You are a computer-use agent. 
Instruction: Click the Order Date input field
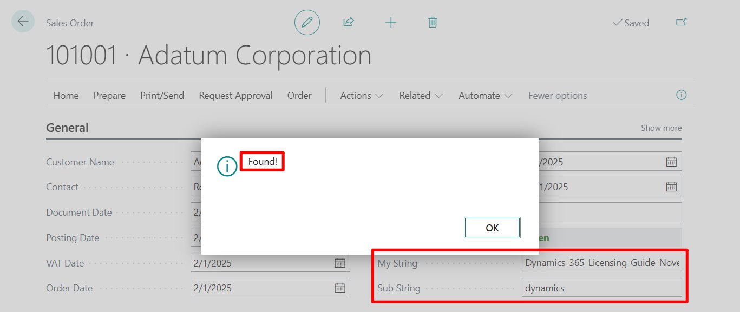click(270, 288)
